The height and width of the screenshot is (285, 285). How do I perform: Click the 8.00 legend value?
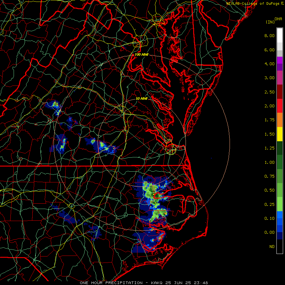click(x=269, y=35)
